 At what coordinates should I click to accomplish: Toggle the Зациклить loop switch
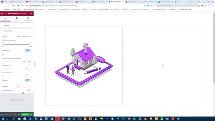[28, 50]
